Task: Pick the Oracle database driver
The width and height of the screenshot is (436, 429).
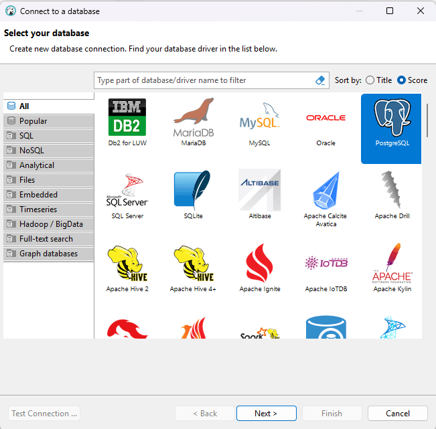Action: (325, 119)
